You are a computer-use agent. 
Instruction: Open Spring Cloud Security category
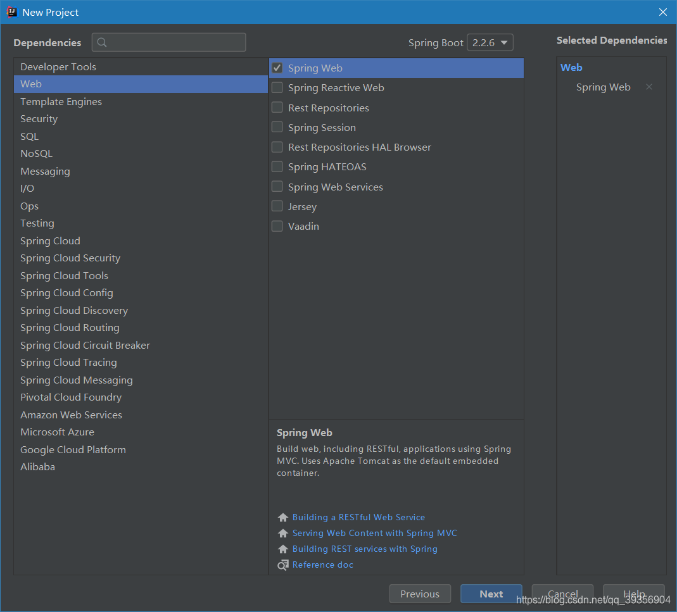click(141, 258)
